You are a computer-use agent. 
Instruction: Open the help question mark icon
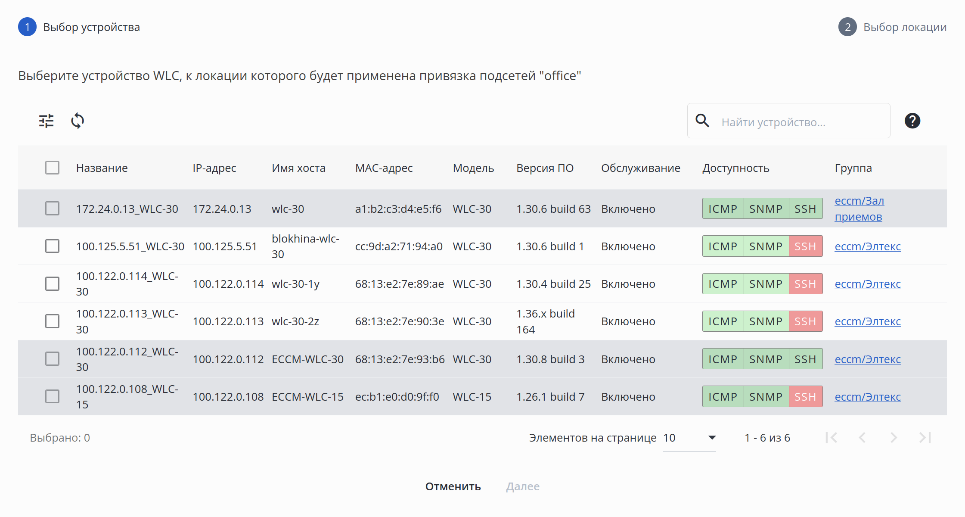click(x=912, y=121)
